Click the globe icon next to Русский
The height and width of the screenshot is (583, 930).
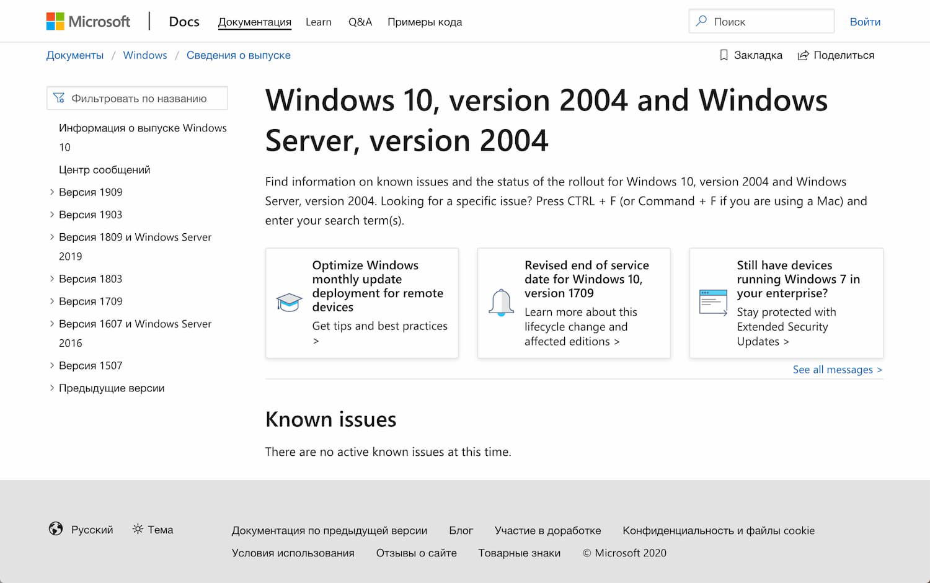pos(55,529)
